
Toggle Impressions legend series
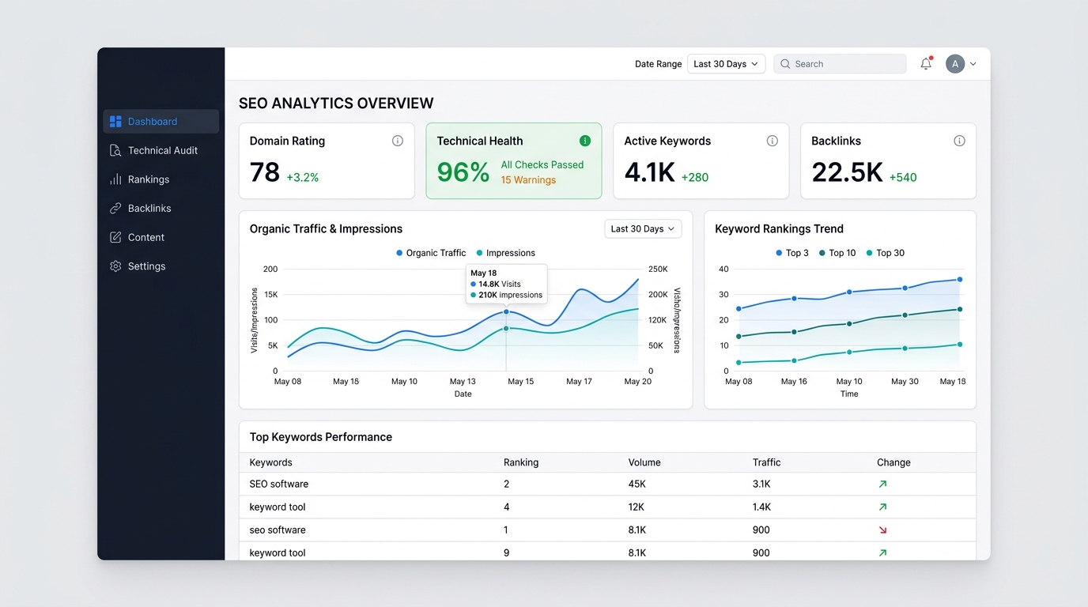point(506,253)
